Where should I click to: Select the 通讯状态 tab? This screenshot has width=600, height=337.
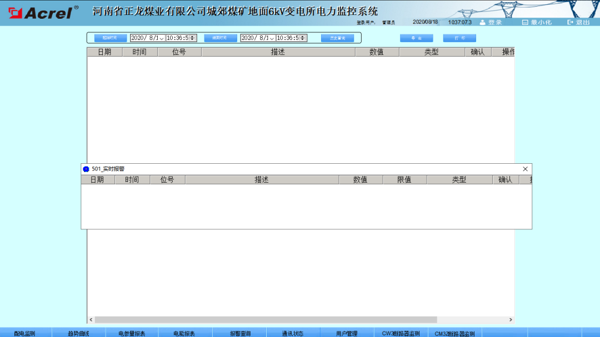(x=293, y=333)
